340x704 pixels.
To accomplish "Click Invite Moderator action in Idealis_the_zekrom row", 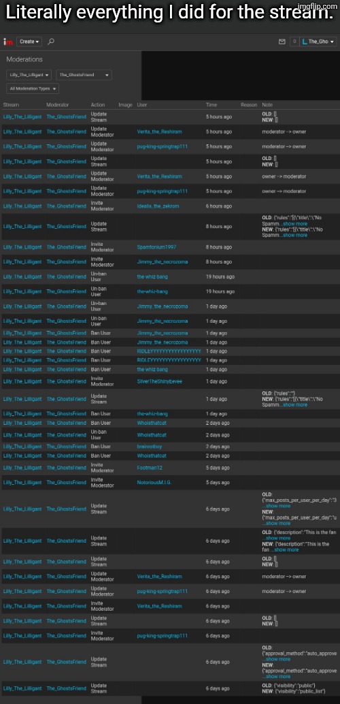I will pos(102,206).
